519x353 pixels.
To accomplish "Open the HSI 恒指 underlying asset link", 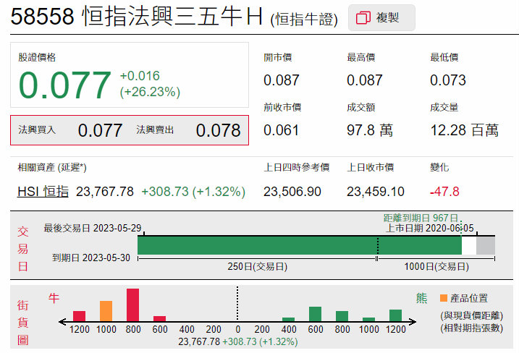I will (43, 191).
